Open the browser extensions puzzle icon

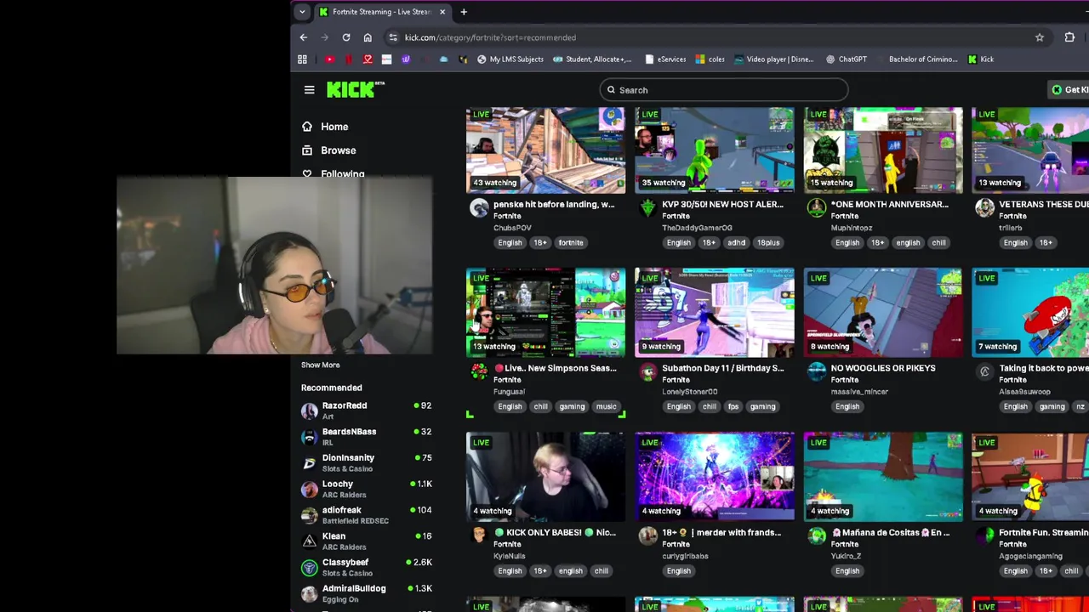[1069, 37]
